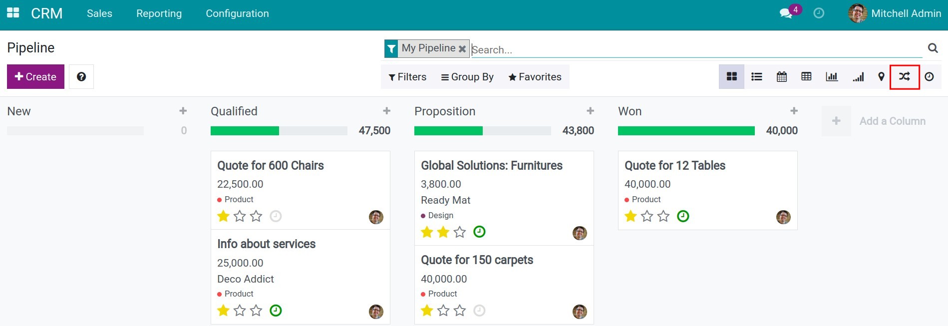Expand the Filters dropdown
The image size is (948, 326).
click(407, 77)
